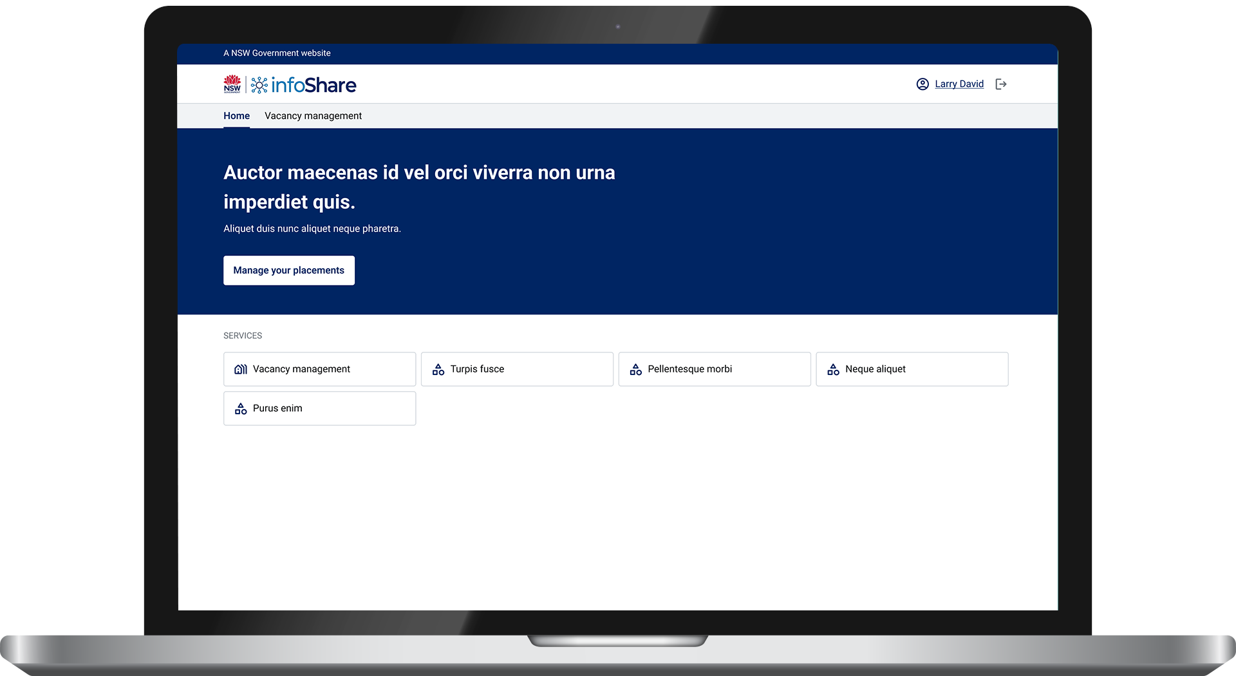The width and height of the screenshot is (1236, 676).
Task: Open the Neque aliquet service card
Action: [912, 369]
